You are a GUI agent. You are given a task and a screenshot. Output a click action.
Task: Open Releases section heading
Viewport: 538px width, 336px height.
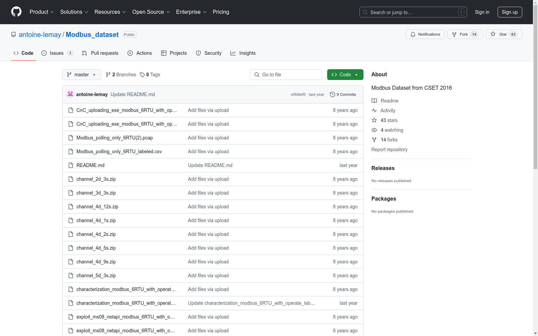click(383, 168)
